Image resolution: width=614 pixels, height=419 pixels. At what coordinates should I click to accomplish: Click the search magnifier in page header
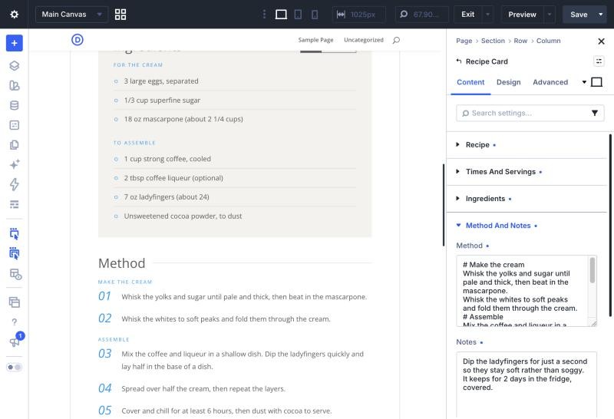pyautogui.click(x=396, y=40)
